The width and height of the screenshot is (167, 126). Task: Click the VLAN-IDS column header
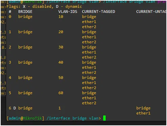[68, 12]
